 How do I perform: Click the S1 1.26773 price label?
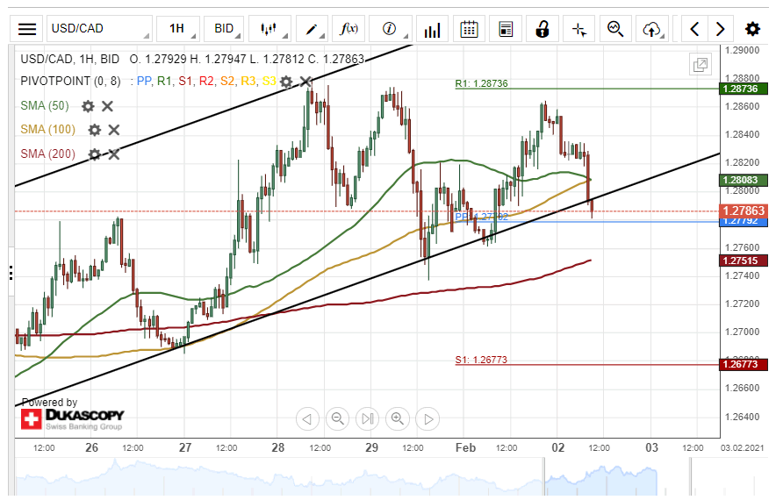(743, 365)
